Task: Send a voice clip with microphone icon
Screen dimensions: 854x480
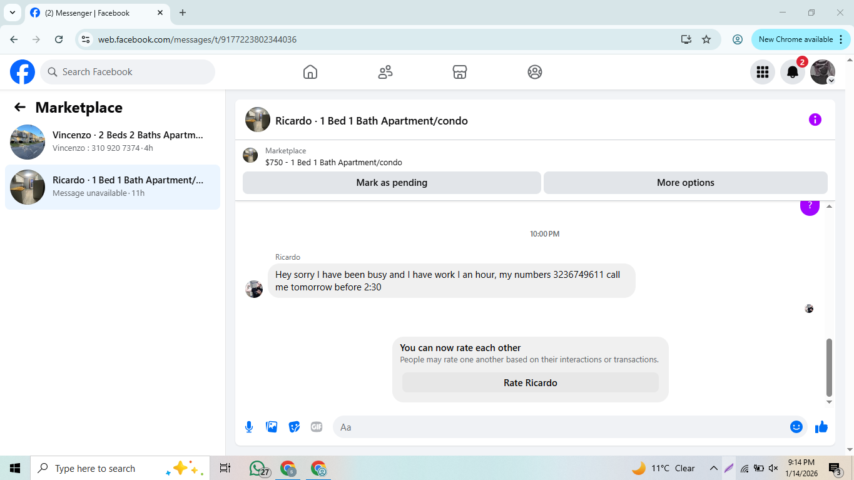Action: (x=249, y=427)
